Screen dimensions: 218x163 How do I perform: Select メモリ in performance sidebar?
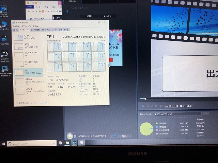point(28,46)
